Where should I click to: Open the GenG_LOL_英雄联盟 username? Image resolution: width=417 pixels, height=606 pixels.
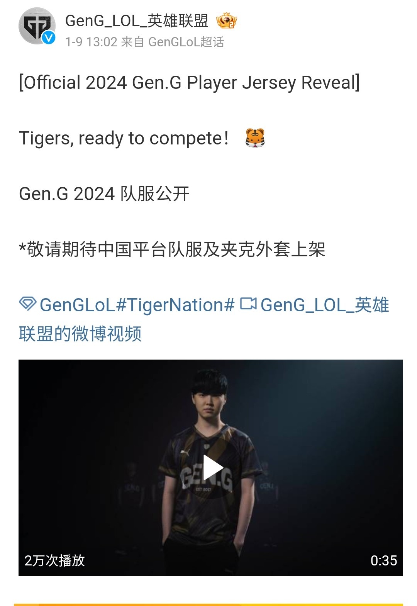click(137, 21)
